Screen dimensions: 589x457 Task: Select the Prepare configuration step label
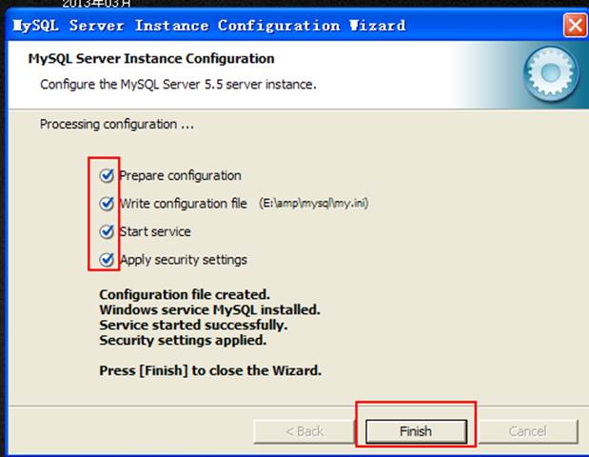(180, 175)
